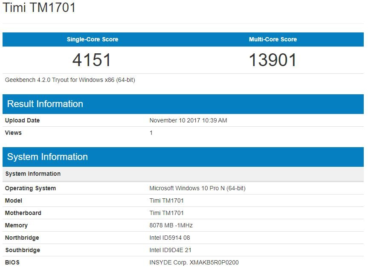The width and height of the screenshot is (368, 273).
Task: Click the Multi-Core Score header
Action: 273,39
